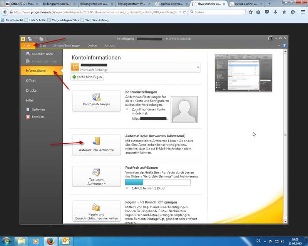308x246 pixels.
Task: Switch to the Office 2010 / Sta... tab
Action: [22, 4]
